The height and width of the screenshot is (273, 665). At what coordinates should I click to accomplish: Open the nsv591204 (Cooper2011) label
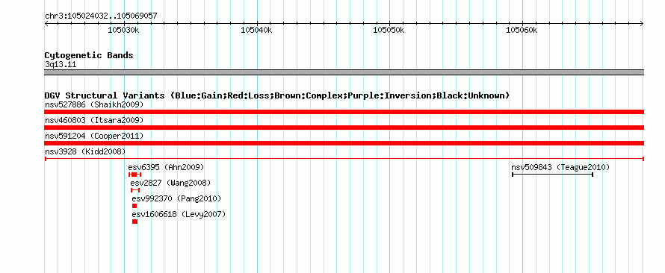[x=94, y=136]
